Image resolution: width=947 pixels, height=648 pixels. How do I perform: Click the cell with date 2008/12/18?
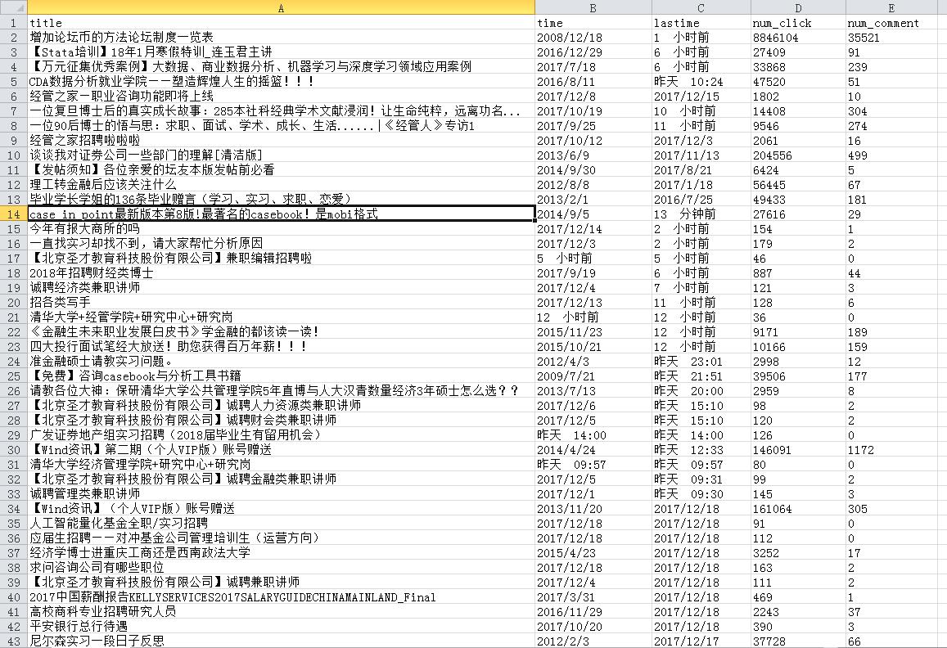click(x=593, y=38)
